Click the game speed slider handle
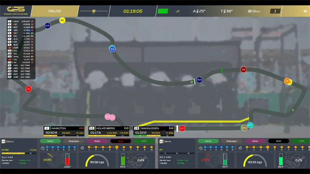This screenshot has width=310, height=174. tap(94, 11)
